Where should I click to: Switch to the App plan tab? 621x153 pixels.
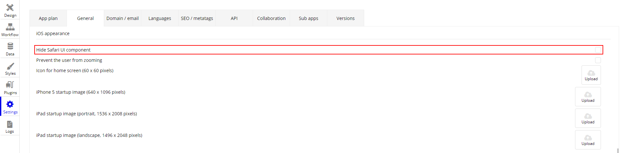48,18
